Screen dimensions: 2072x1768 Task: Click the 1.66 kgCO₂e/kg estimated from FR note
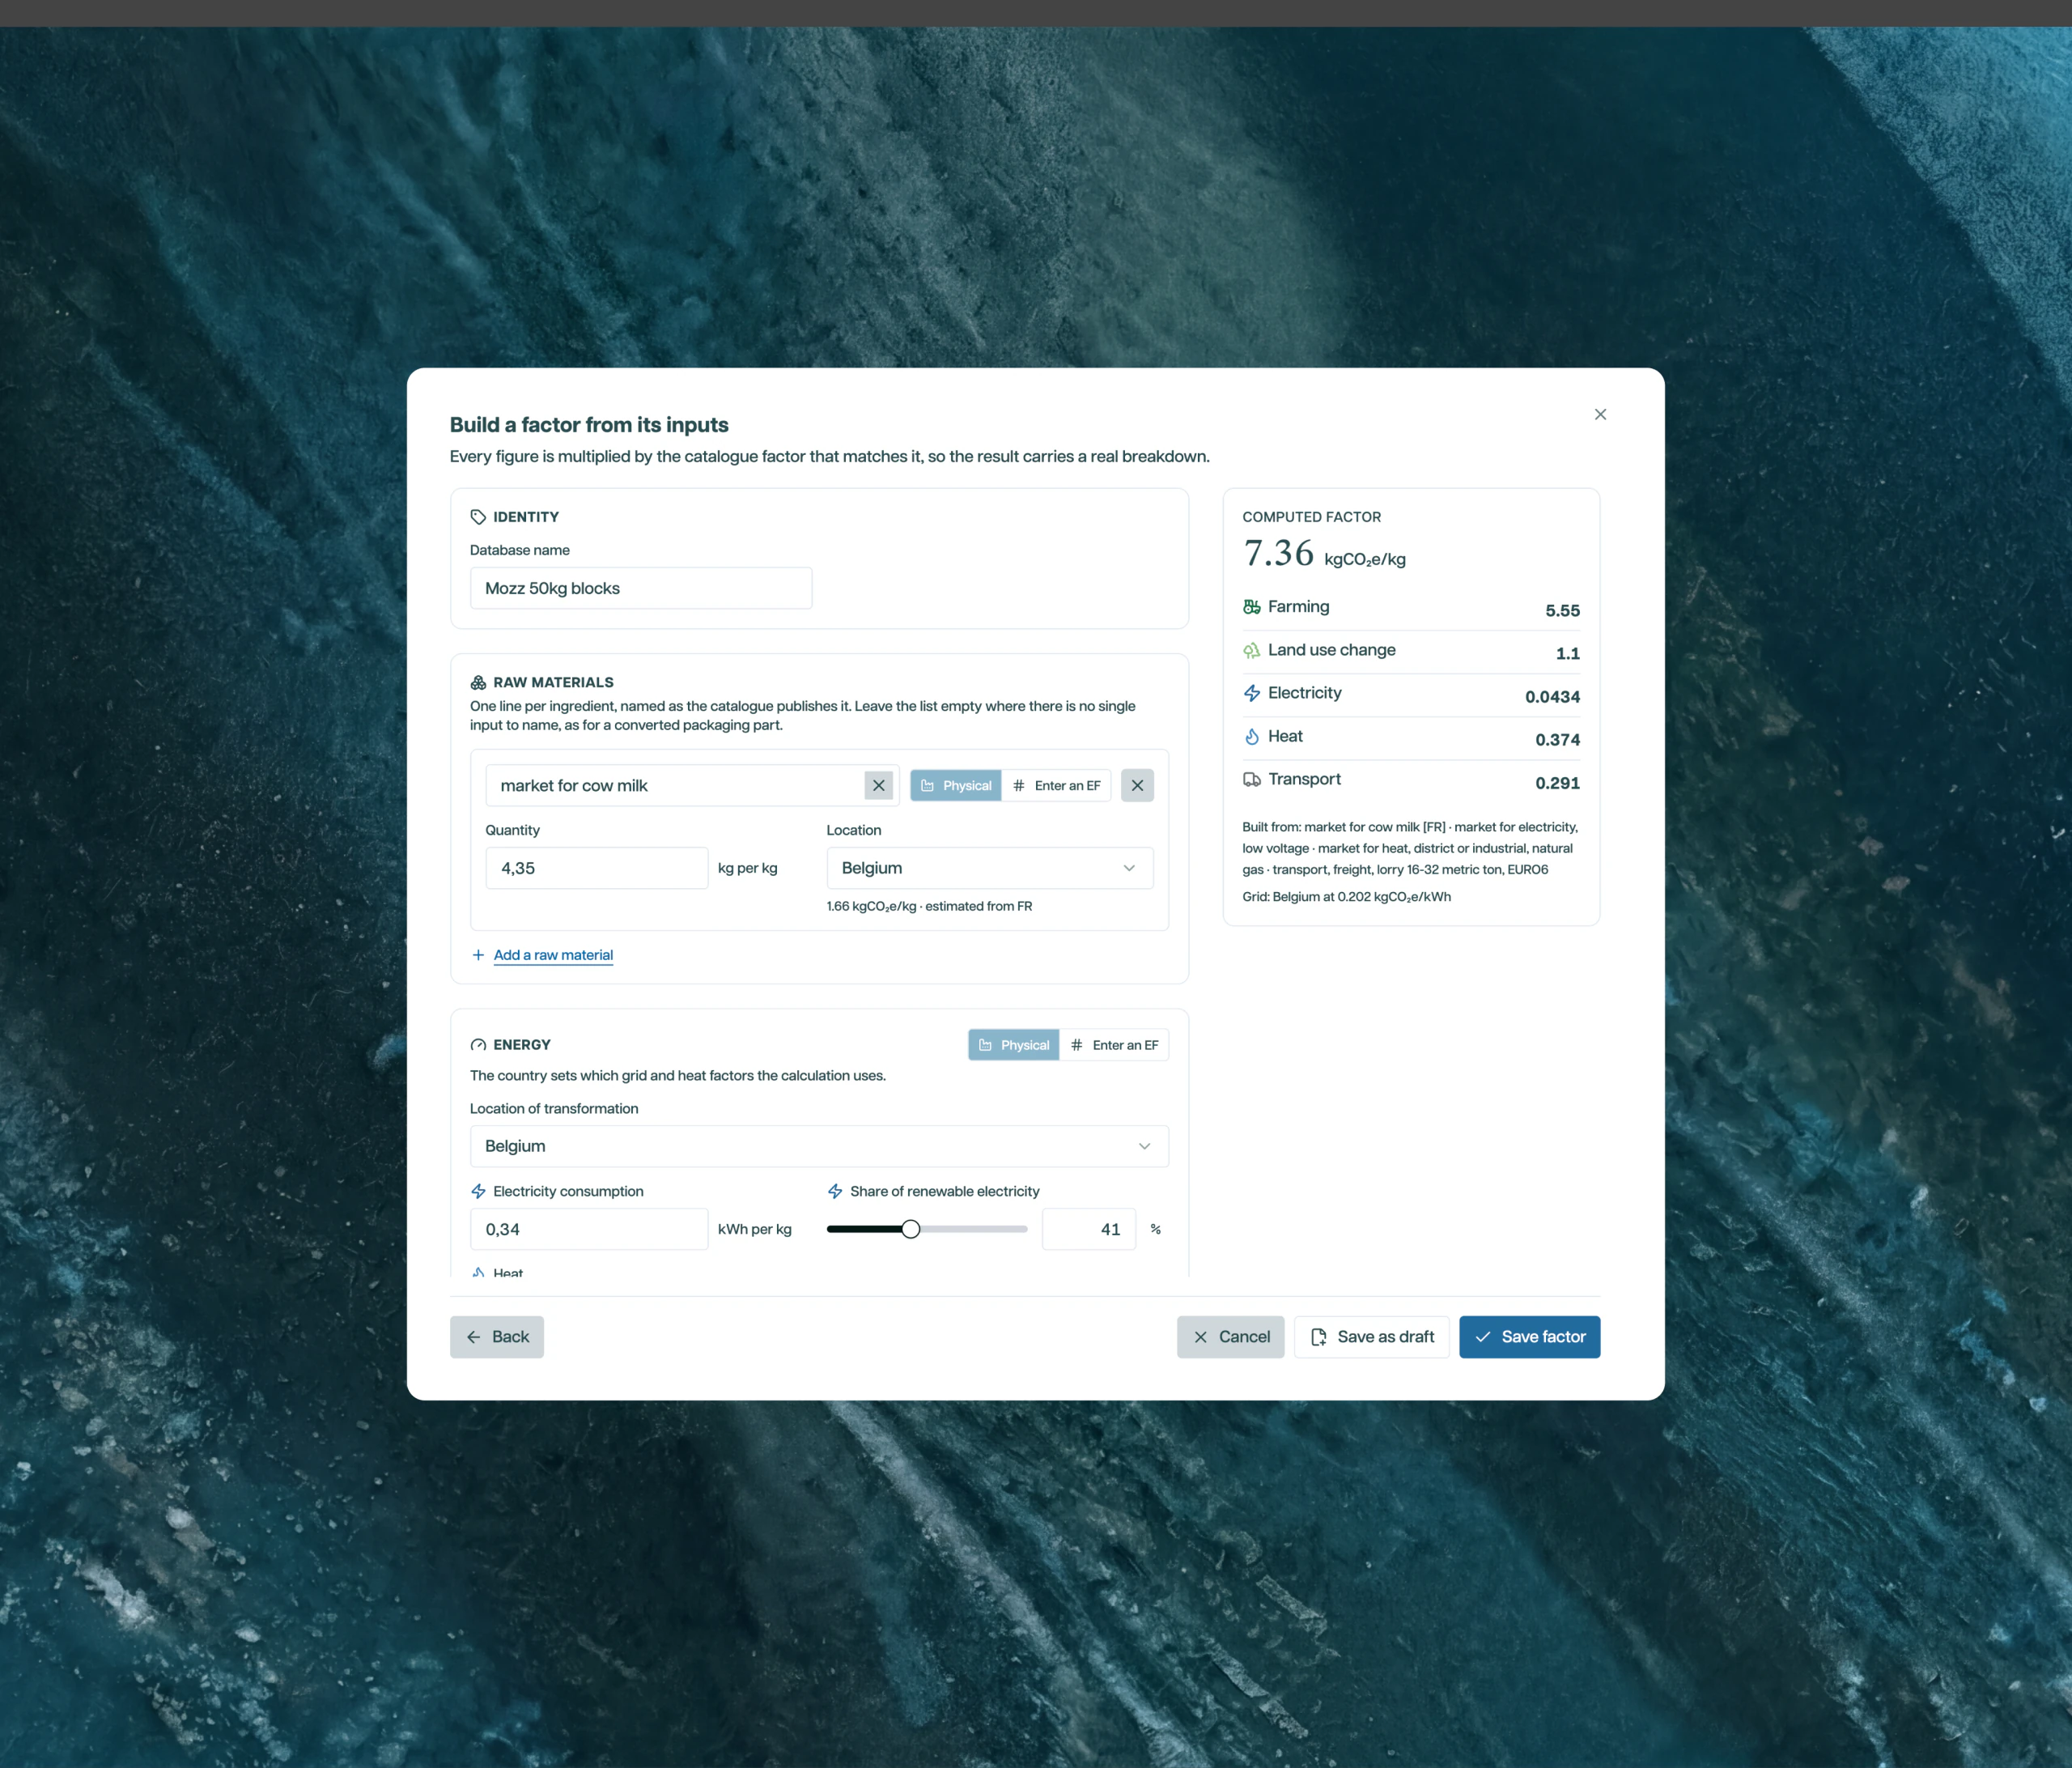pyautogui.click(x=929, y=906)
